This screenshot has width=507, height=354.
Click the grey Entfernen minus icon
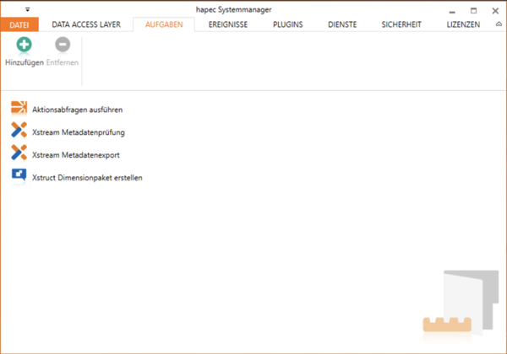click(63, 45)
